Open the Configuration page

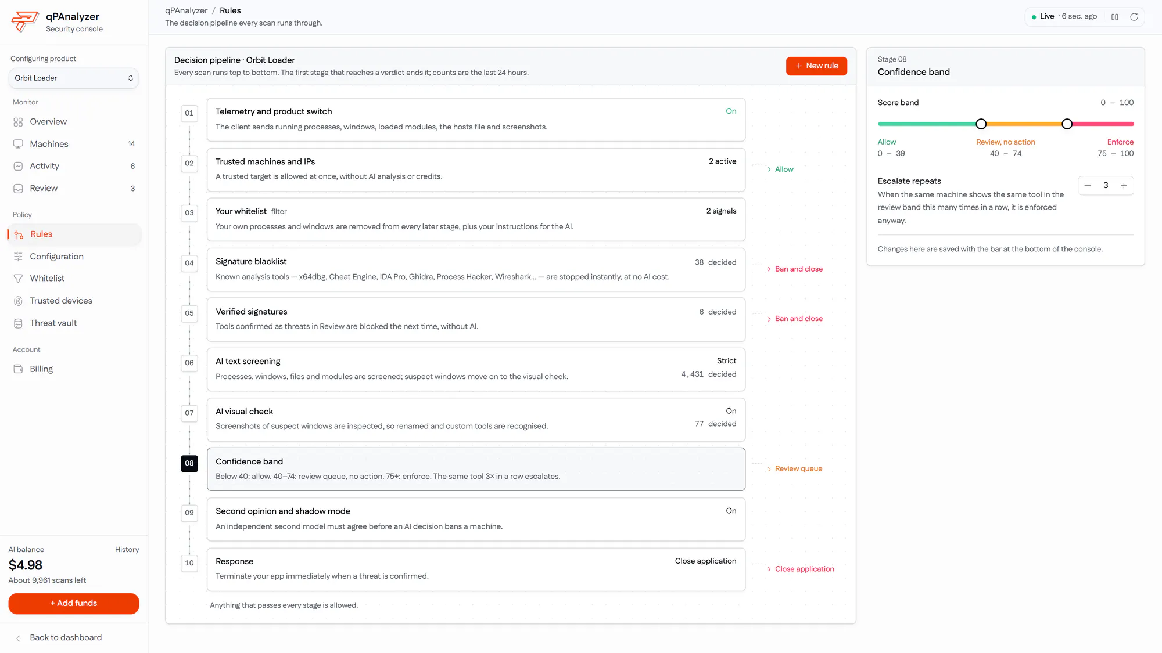[x=74, y=257]
